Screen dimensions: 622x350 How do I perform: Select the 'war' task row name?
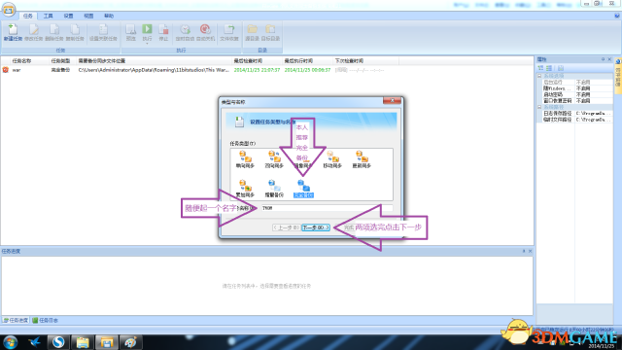click(17, 70)
